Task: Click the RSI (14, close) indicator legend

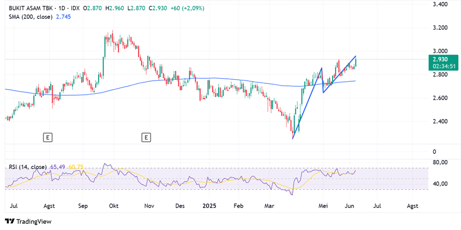Action: [x=28, y=167]
